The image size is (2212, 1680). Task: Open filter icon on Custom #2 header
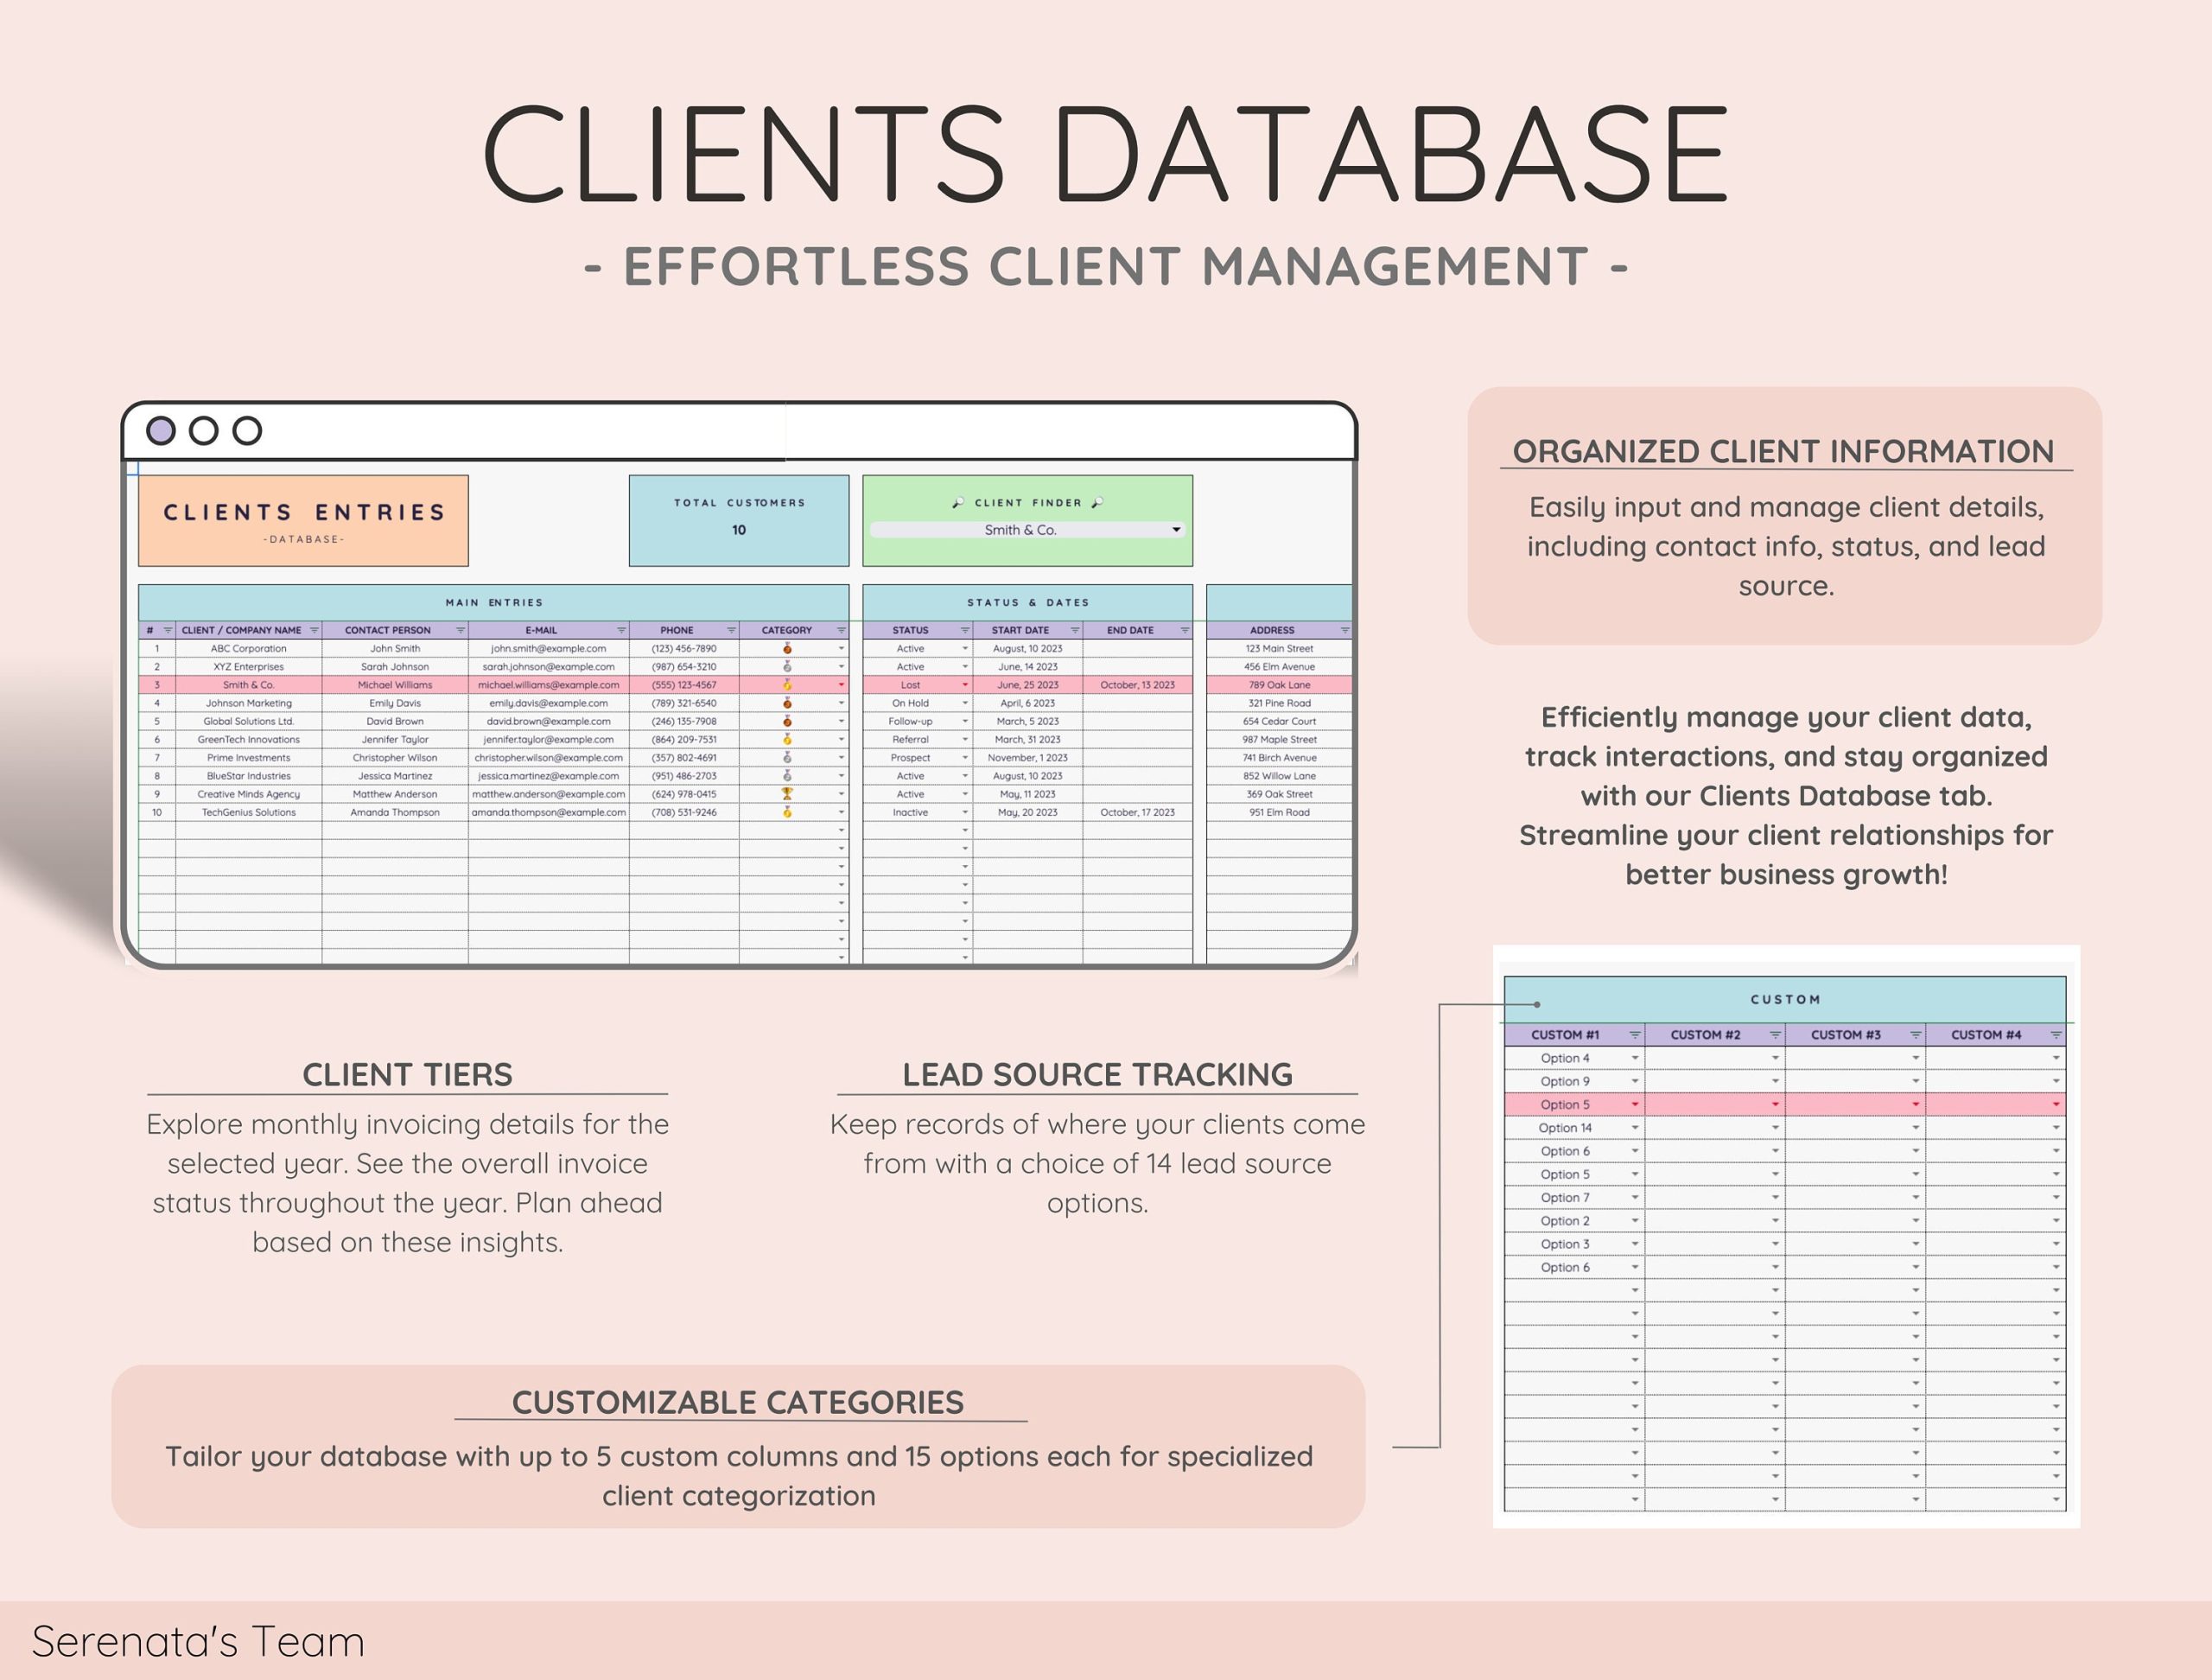[1775, 1035]
